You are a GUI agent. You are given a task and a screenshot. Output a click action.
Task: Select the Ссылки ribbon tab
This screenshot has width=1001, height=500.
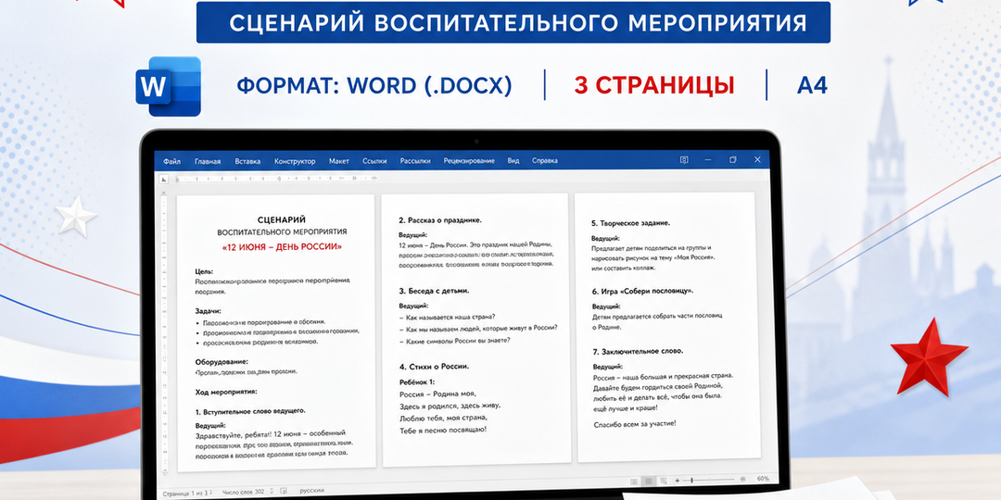pos(374,161)
